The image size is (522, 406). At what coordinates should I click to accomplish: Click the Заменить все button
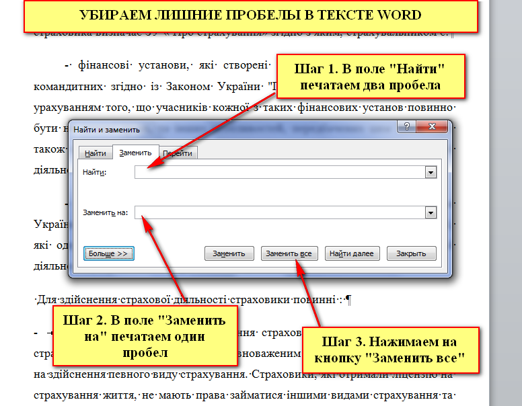pyautogui.click(x=289, y=253)
